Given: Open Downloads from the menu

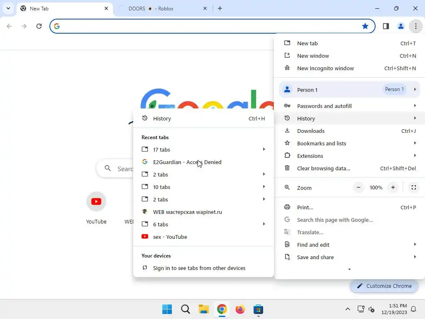Looking at the screenshot, I should tap(349, 131).
